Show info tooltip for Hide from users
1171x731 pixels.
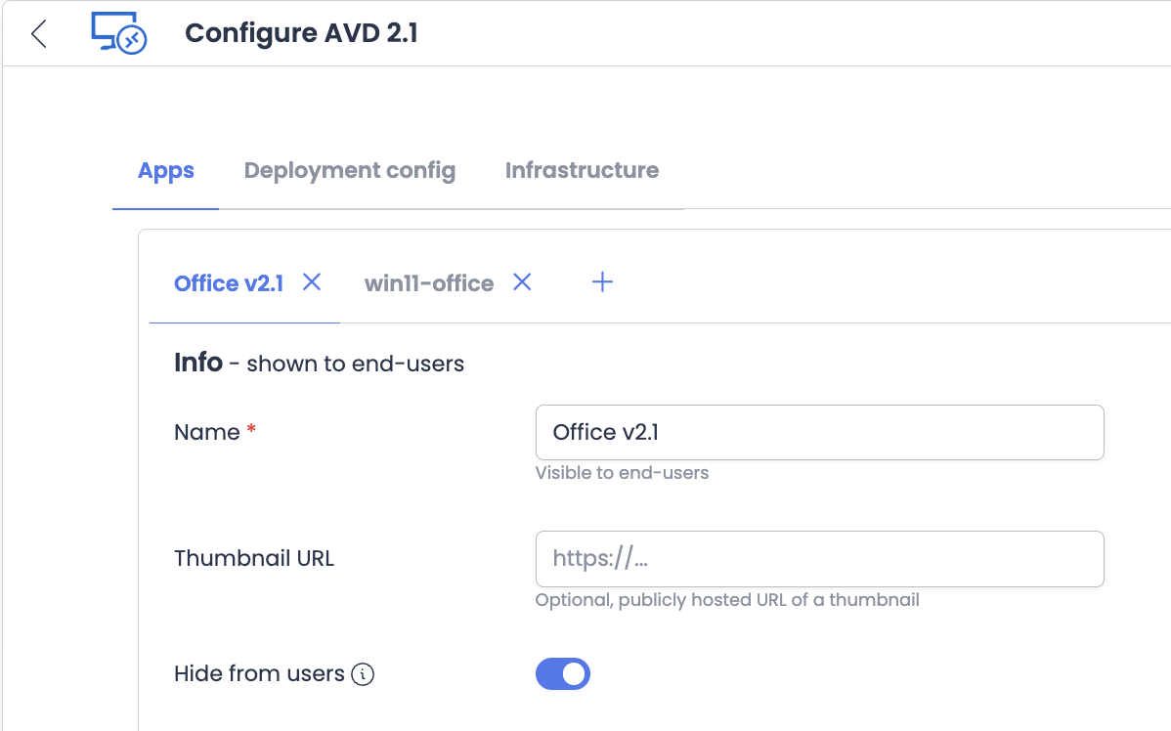click(x=364, y=674)
